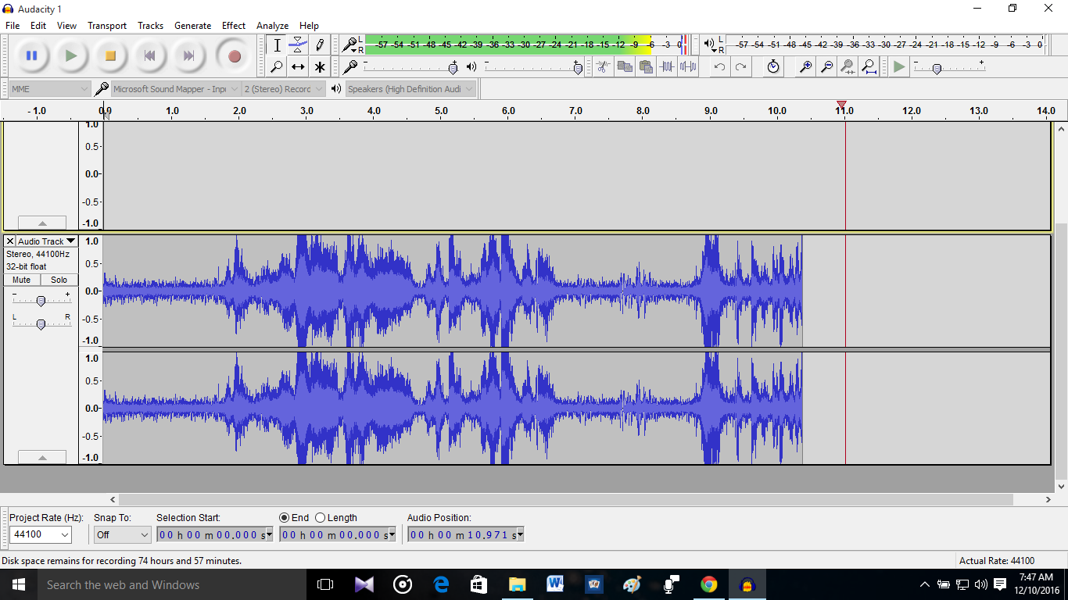Select the End radio button

[x=285, y=517]
